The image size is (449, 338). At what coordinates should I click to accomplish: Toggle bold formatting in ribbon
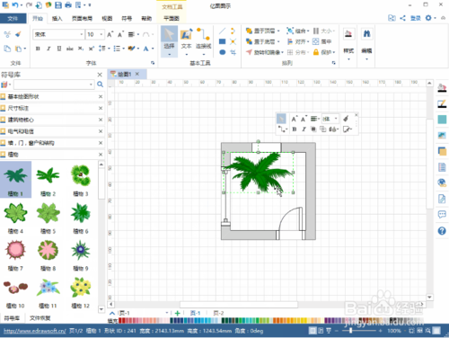point(38,49)
